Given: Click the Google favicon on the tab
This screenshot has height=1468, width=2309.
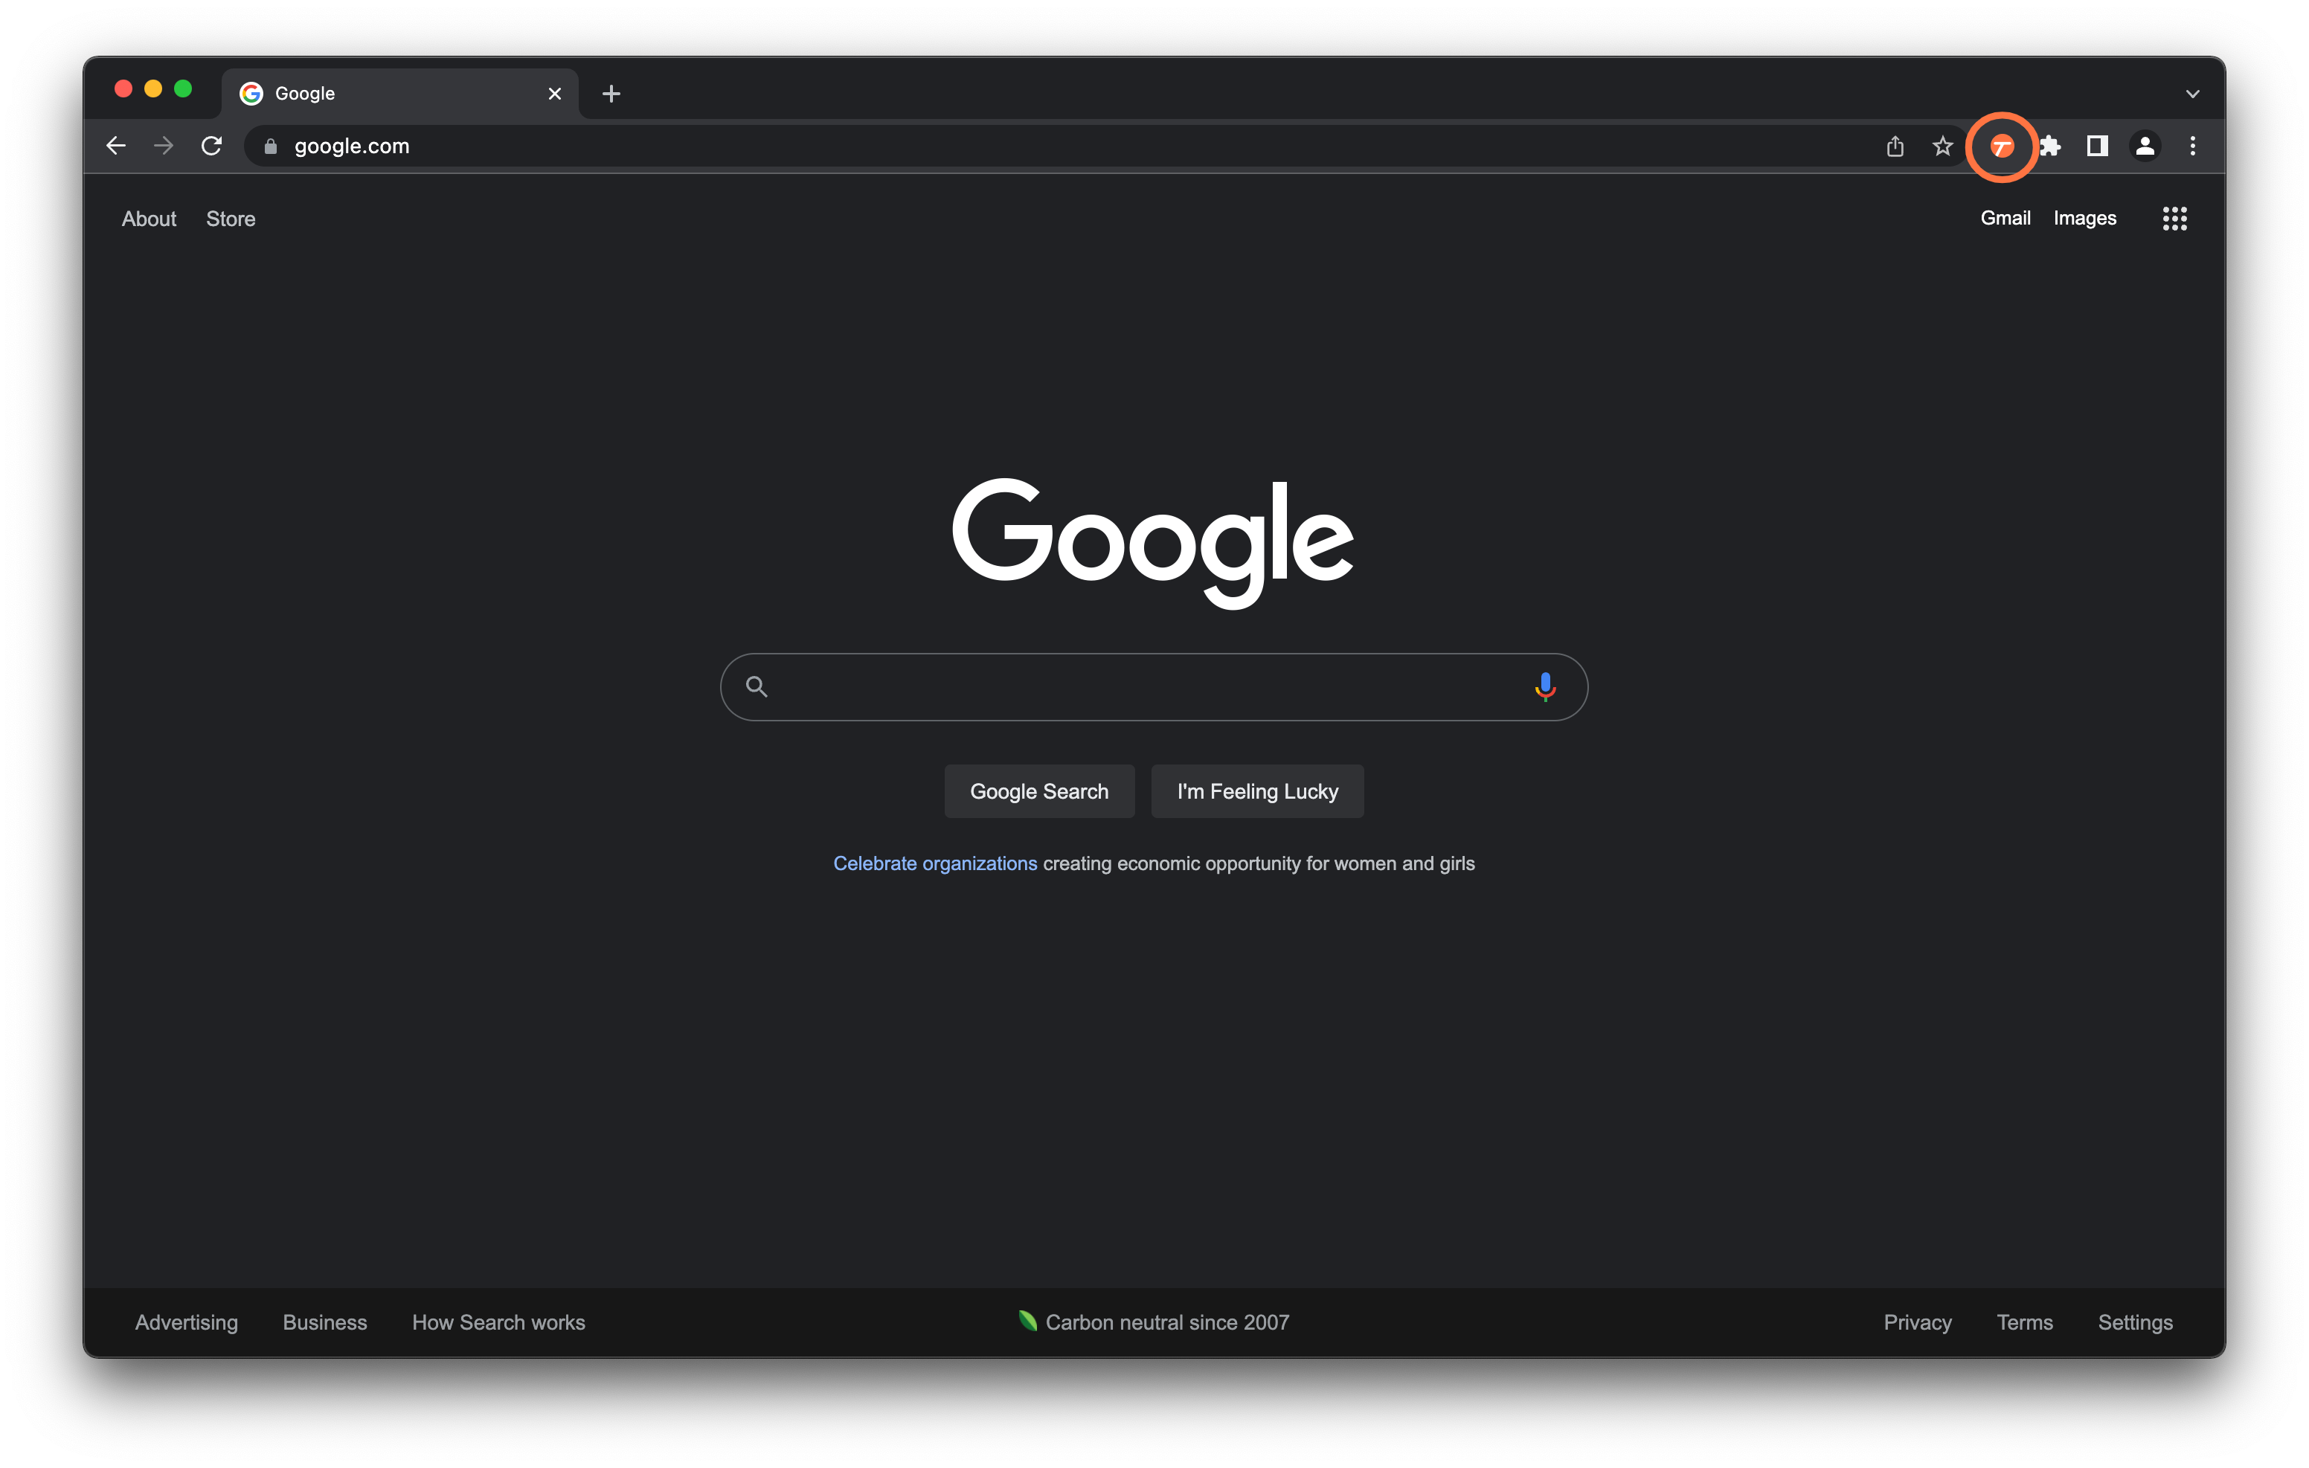Looking at the screenshot, I should [251, 93].
